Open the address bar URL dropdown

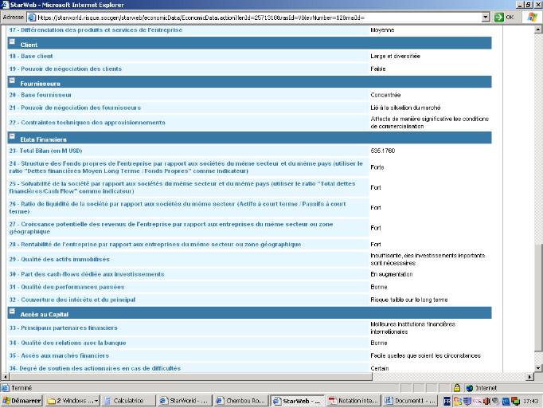pos(486,17)
